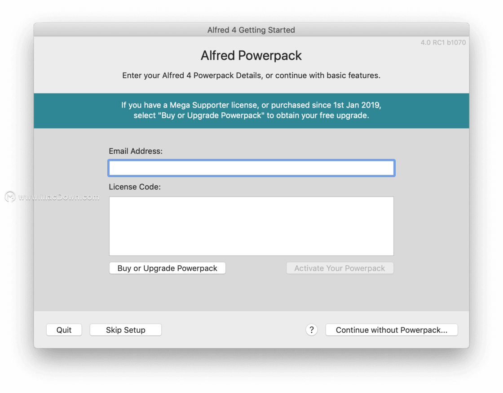Click inside the License Code text box
The width and height of the screenshot is (503, 393).
pyautogui.click(x=251, y=226)
